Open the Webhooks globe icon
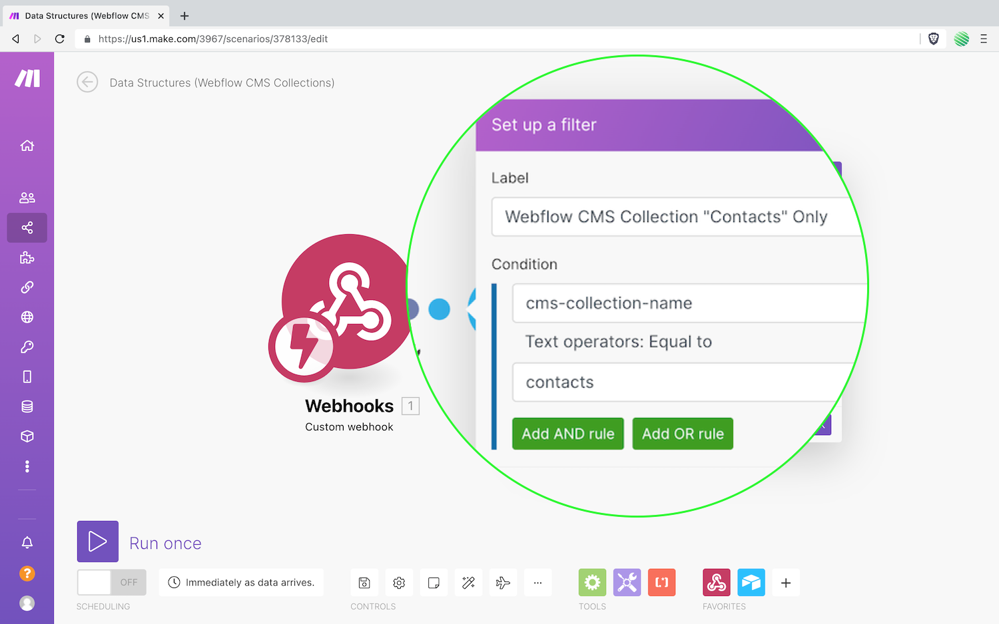This screenshot has width=999, height=624. tap(27, 317)
